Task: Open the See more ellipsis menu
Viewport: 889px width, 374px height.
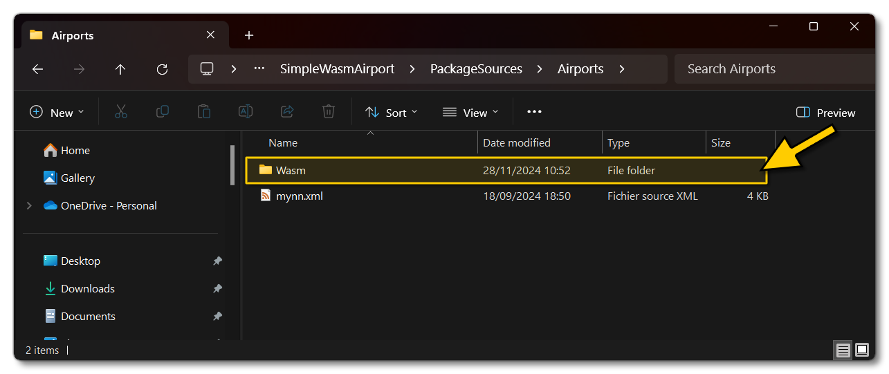Action: tap(534, 112)
